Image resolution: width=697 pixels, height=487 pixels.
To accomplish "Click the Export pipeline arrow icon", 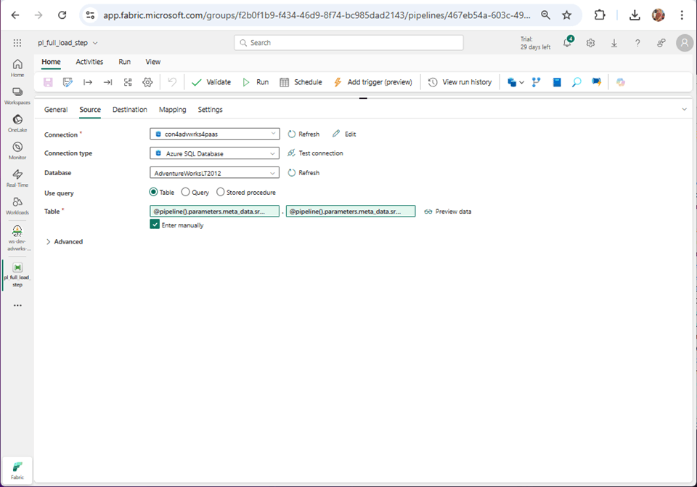I will (107, 82).
